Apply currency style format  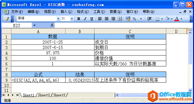128,19
